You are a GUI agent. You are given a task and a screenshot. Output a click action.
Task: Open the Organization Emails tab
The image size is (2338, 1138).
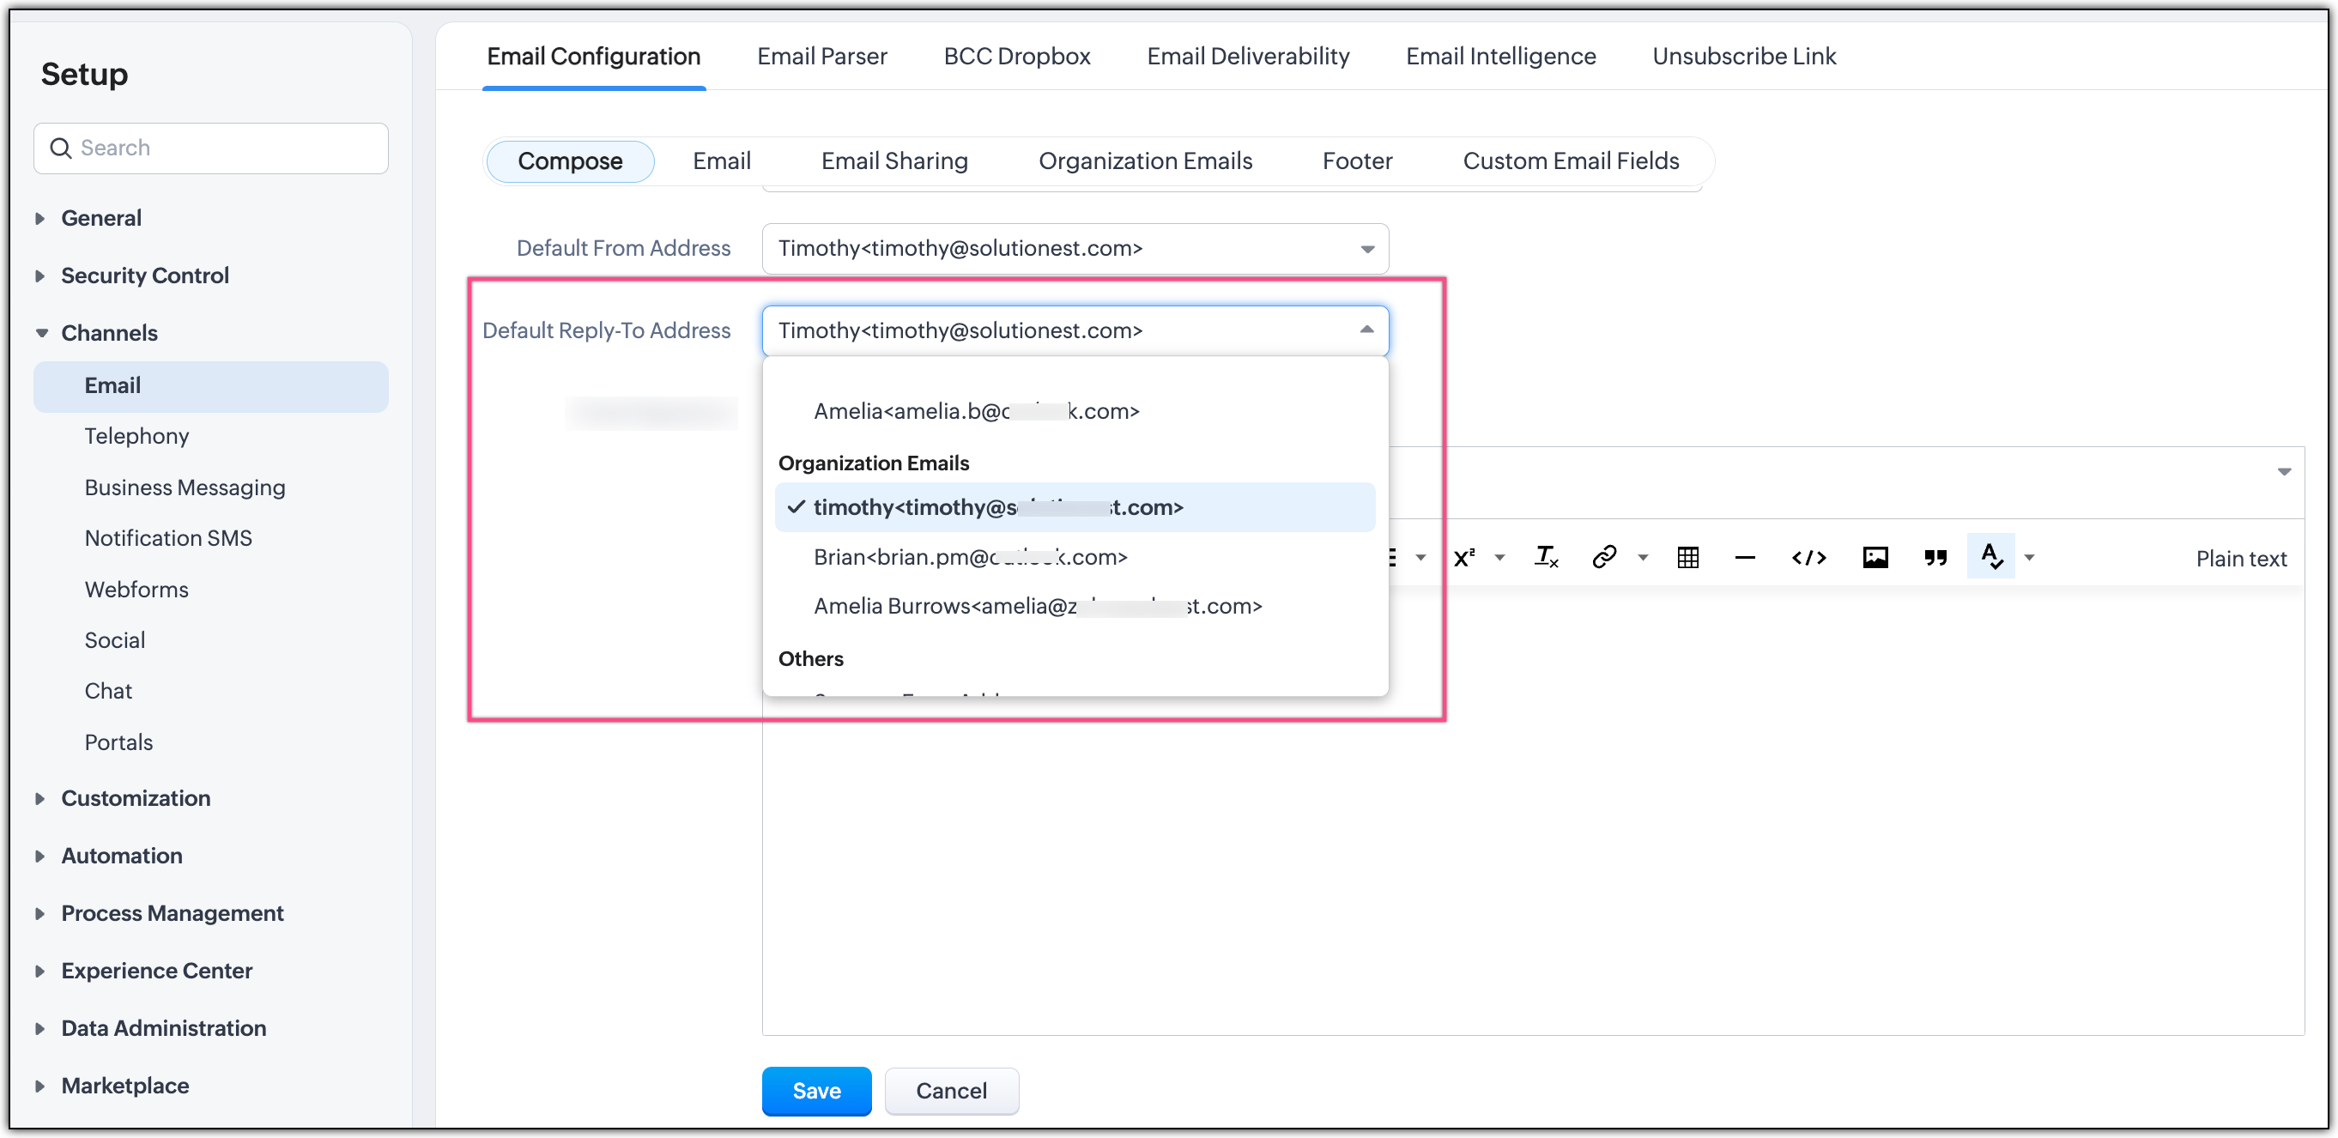pos(1146,160)
